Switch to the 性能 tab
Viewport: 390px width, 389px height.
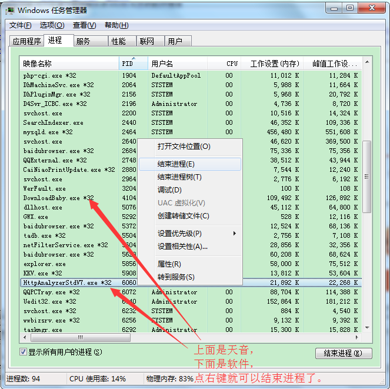click(x=118, y=41)
